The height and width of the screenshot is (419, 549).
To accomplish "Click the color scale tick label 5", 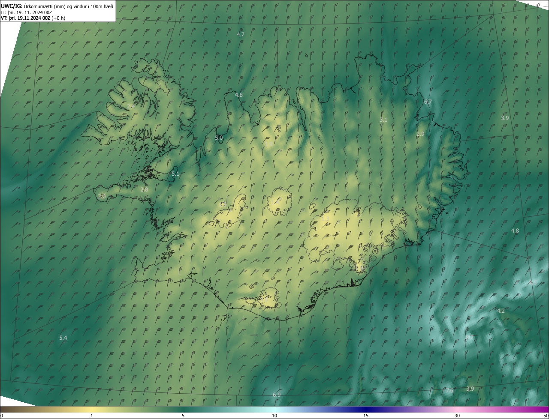I will tap(183, 416).
